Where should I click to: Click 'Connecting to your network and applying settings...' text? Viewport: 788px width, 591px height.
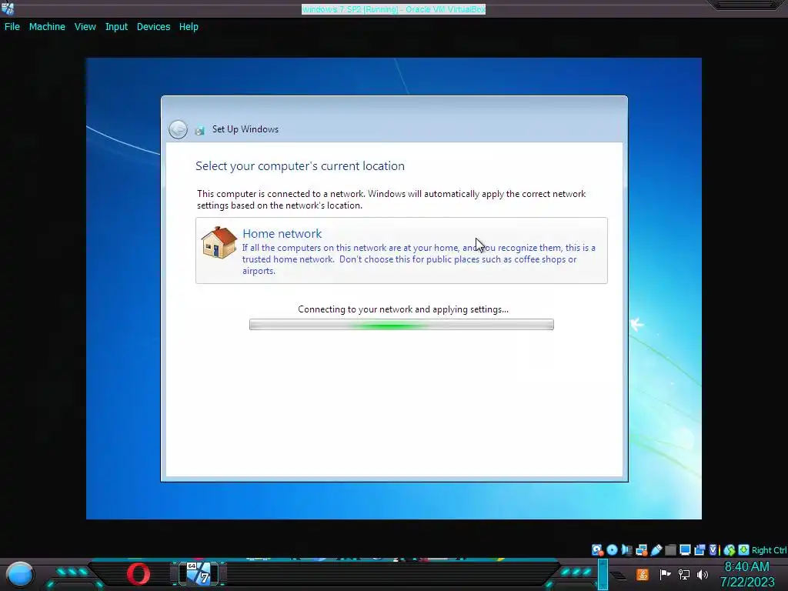coord(403,309)
